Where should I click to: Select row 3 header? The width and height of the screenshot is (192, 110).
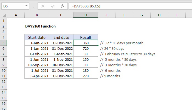pyautogui.click(x=3, y=32)
